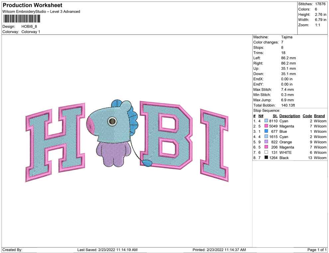This screenshot has height=253, width=329.
Task: Click the magenta swatch for stitch 5049
Action: coord(266,126)
